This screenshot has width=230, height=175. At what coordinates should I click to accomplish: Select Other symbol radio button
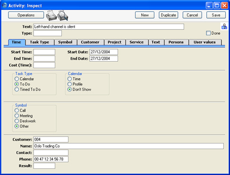(x=17, y=126)
